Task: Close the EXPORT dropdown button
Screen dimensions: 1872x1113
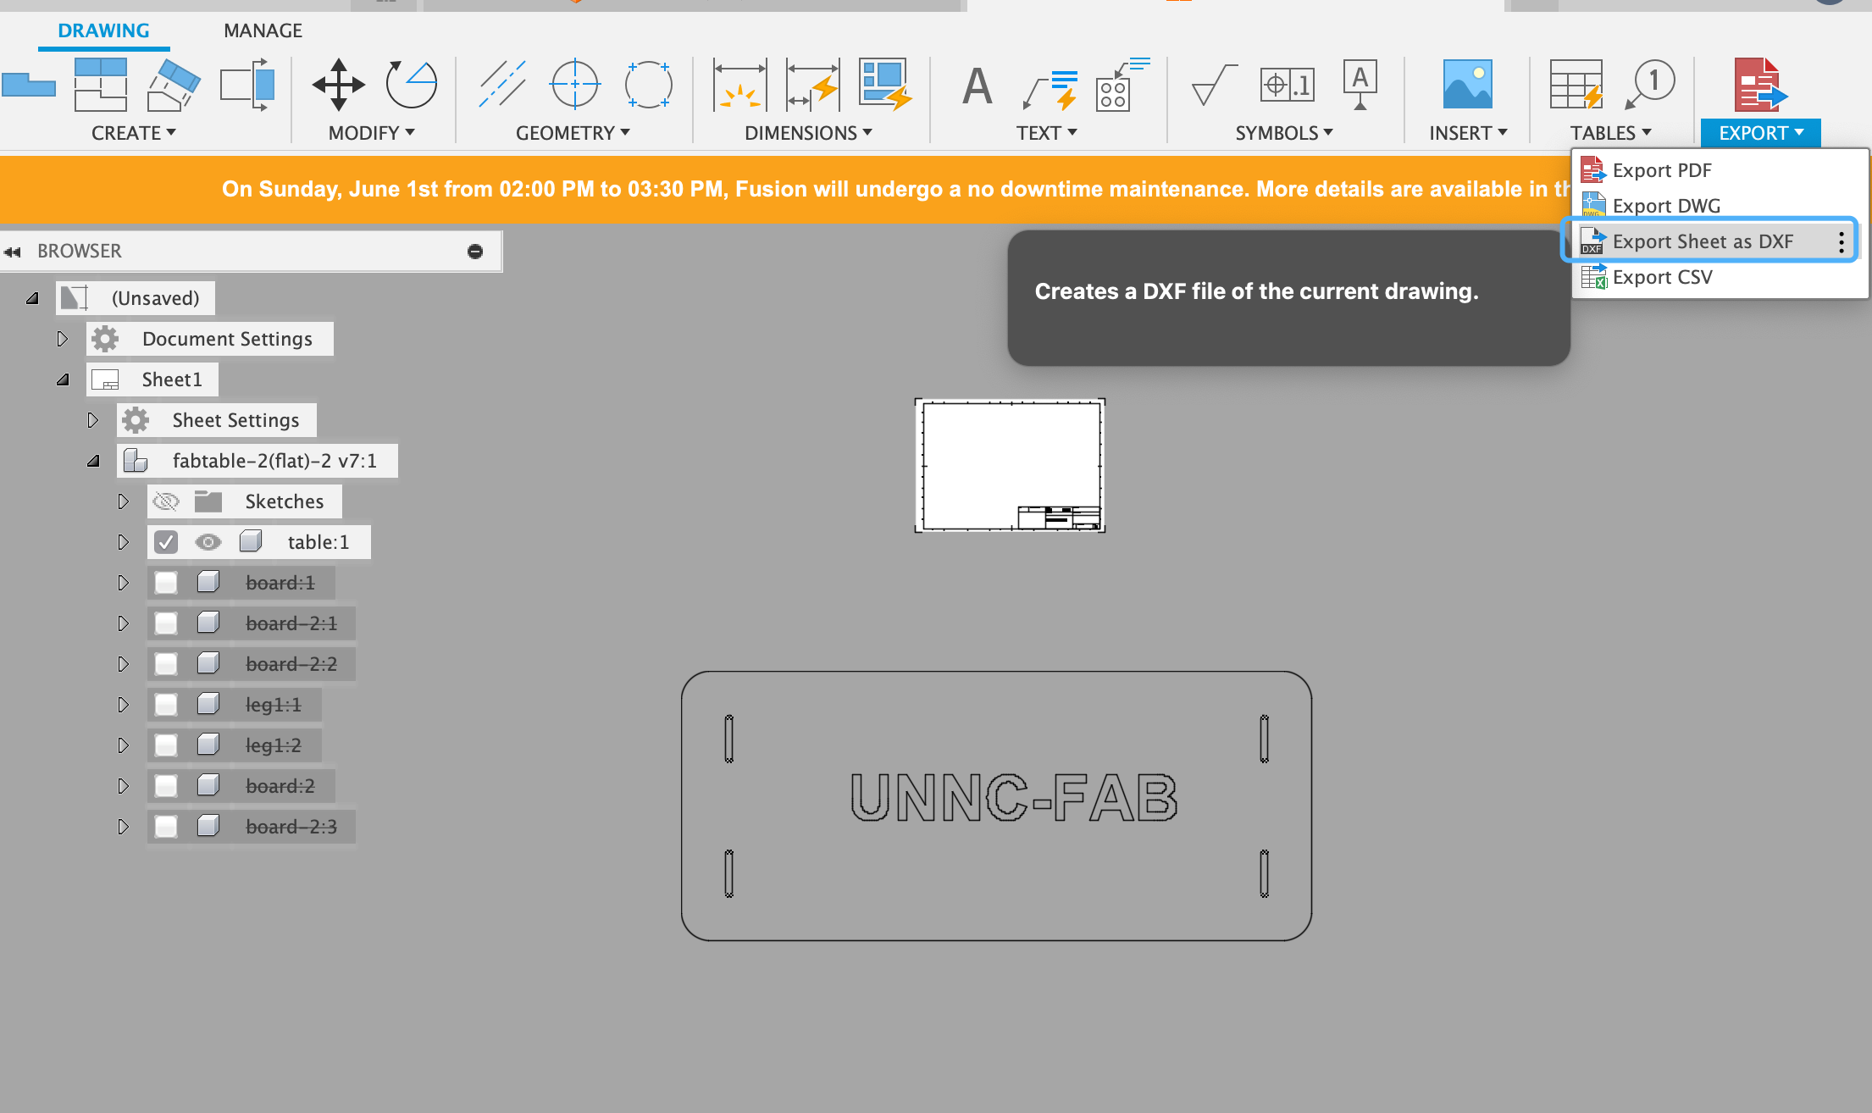Action: coord(1761,133)
